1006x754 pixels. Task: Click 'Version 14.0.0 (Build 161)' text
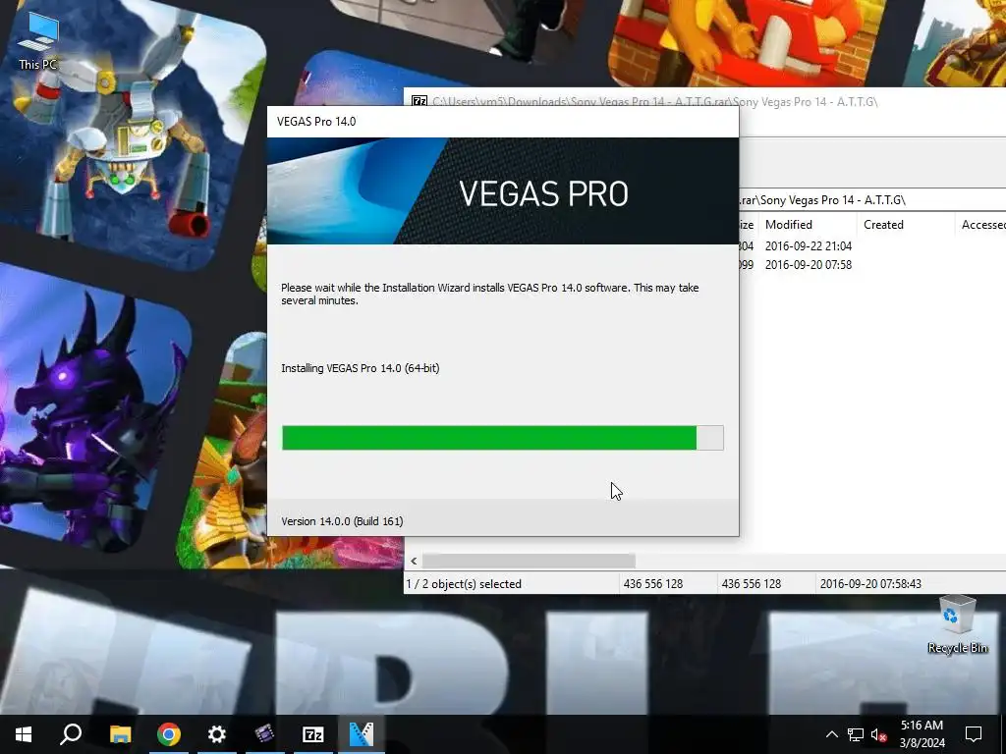coord(342,521)
